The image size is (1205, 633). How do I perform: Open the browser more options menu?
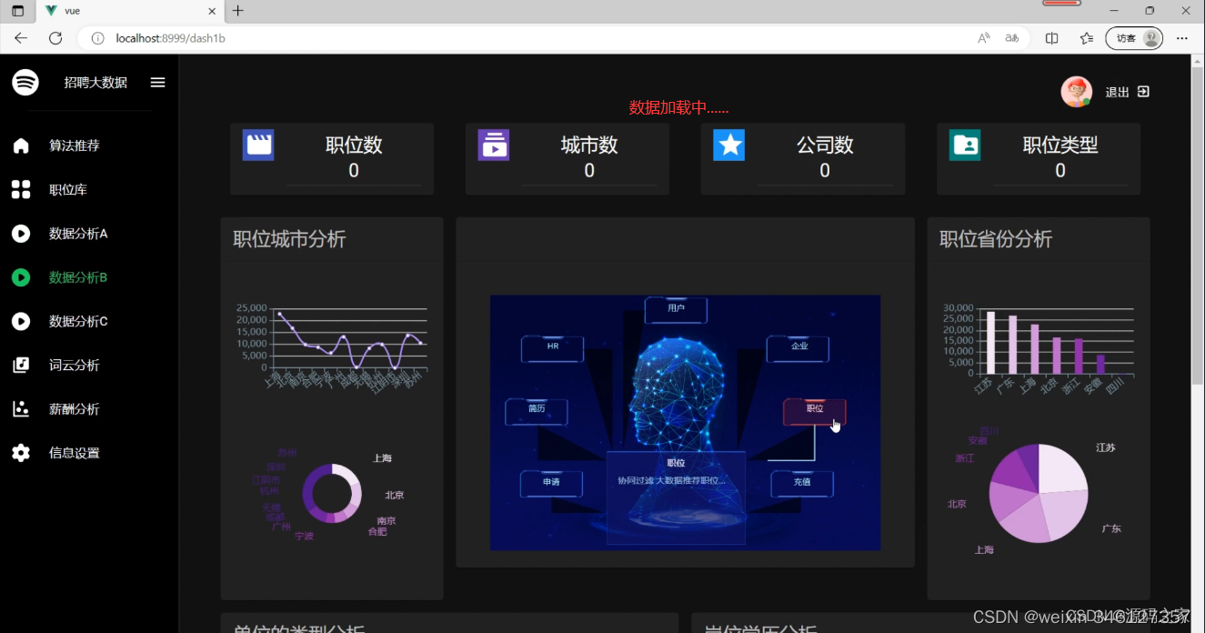(1181, 38)
